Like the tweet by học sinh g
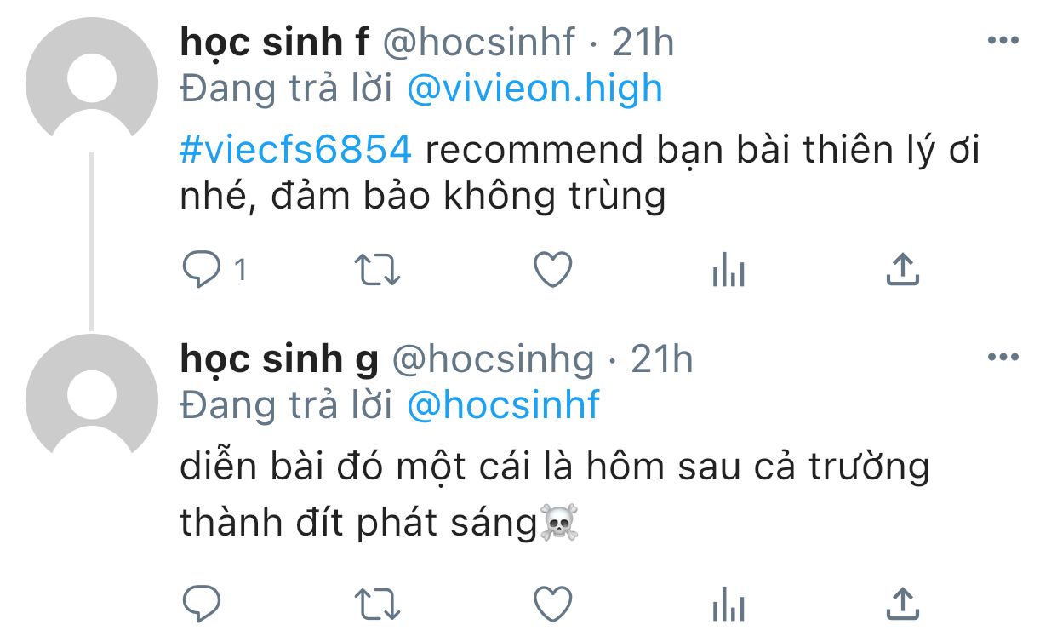 pos(552,604)
